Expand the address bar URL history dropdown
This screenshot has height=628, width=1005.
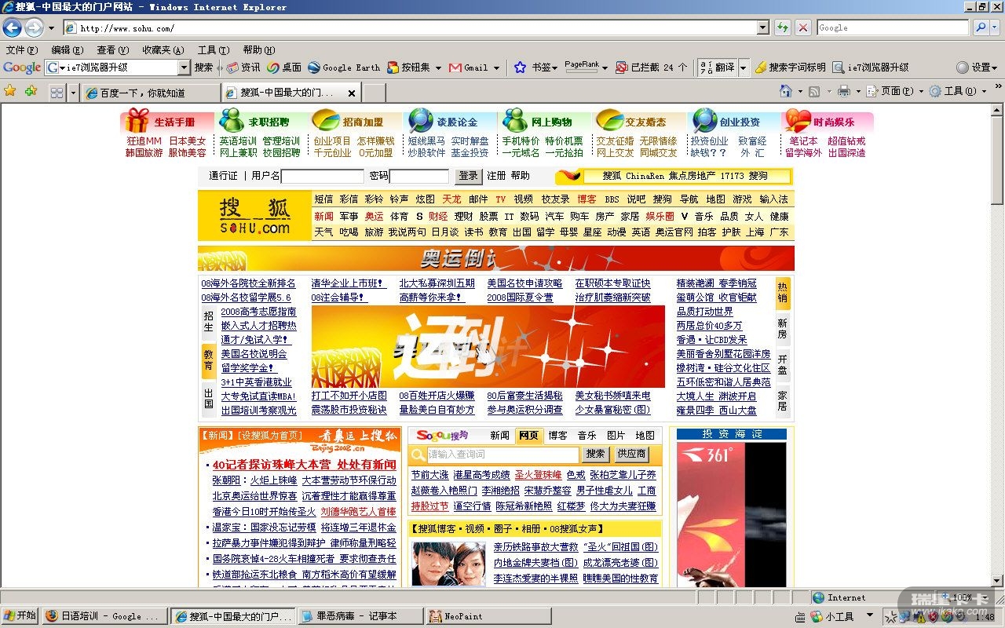pyautogui.click(x=762, y=28)
